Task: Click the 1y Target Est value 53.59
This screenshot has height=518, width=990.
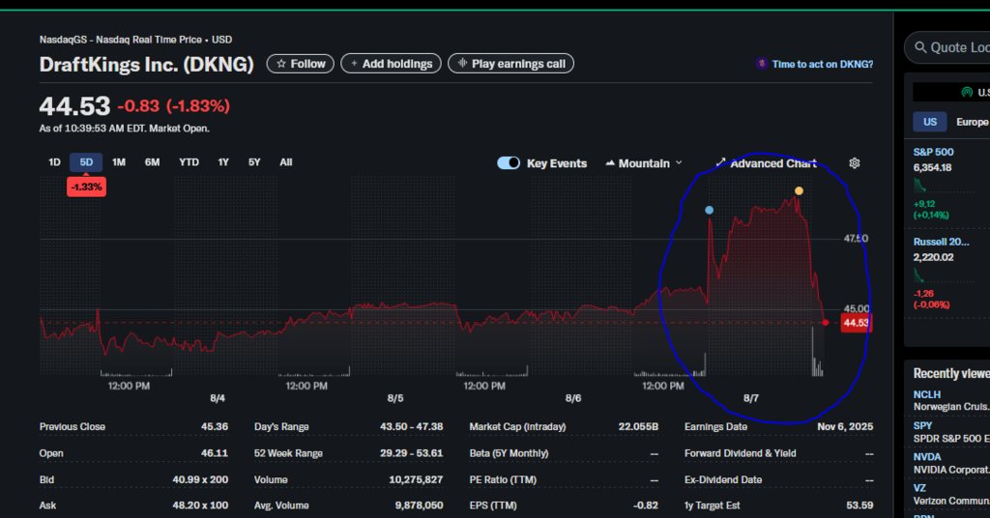Action: click(x=859, y=505)
